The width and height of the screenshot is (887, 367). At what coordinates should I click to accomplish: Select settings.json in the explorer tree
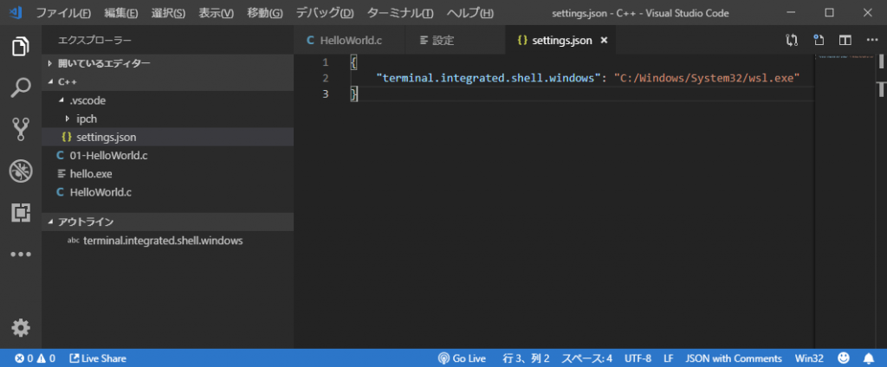click(x=167, y=137)
